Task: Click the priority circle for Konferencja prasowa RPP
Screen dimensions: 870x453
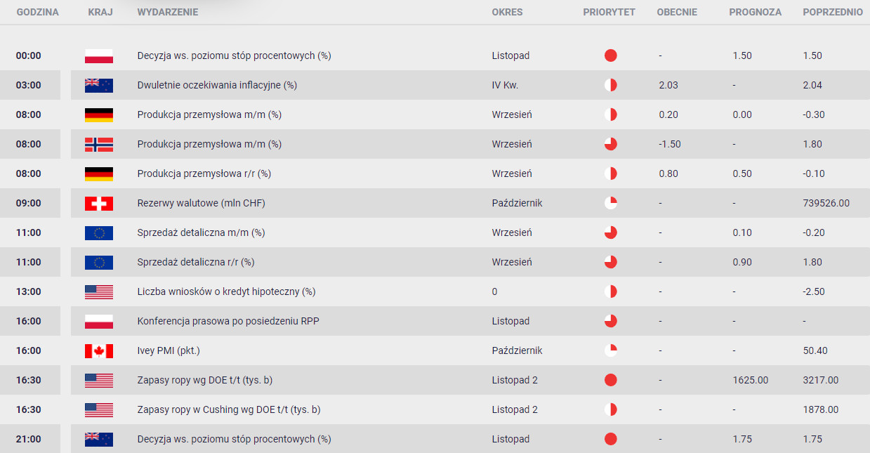Action: 610,321
